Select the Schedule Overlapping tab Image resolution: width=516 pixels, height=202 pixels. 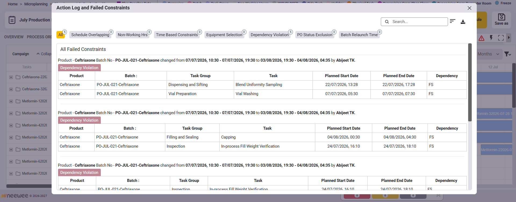coord(90,35)
